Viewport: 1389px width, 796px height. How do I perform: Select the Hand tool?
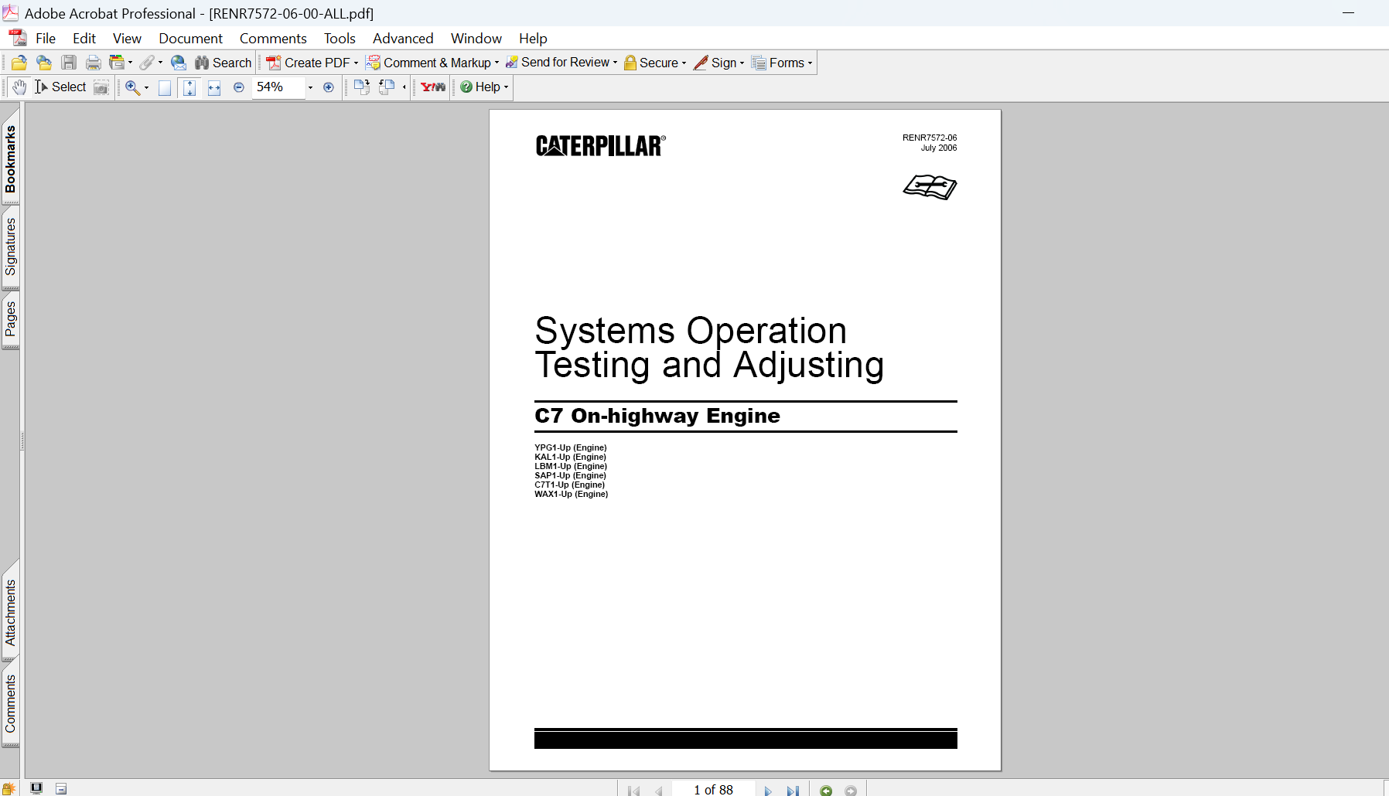[20, 87]
